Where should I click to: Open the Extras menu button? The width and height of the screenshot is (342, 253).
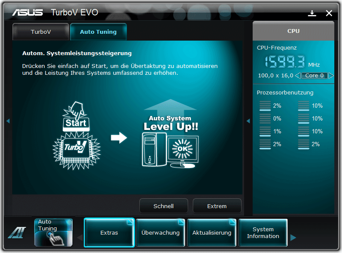109,232
